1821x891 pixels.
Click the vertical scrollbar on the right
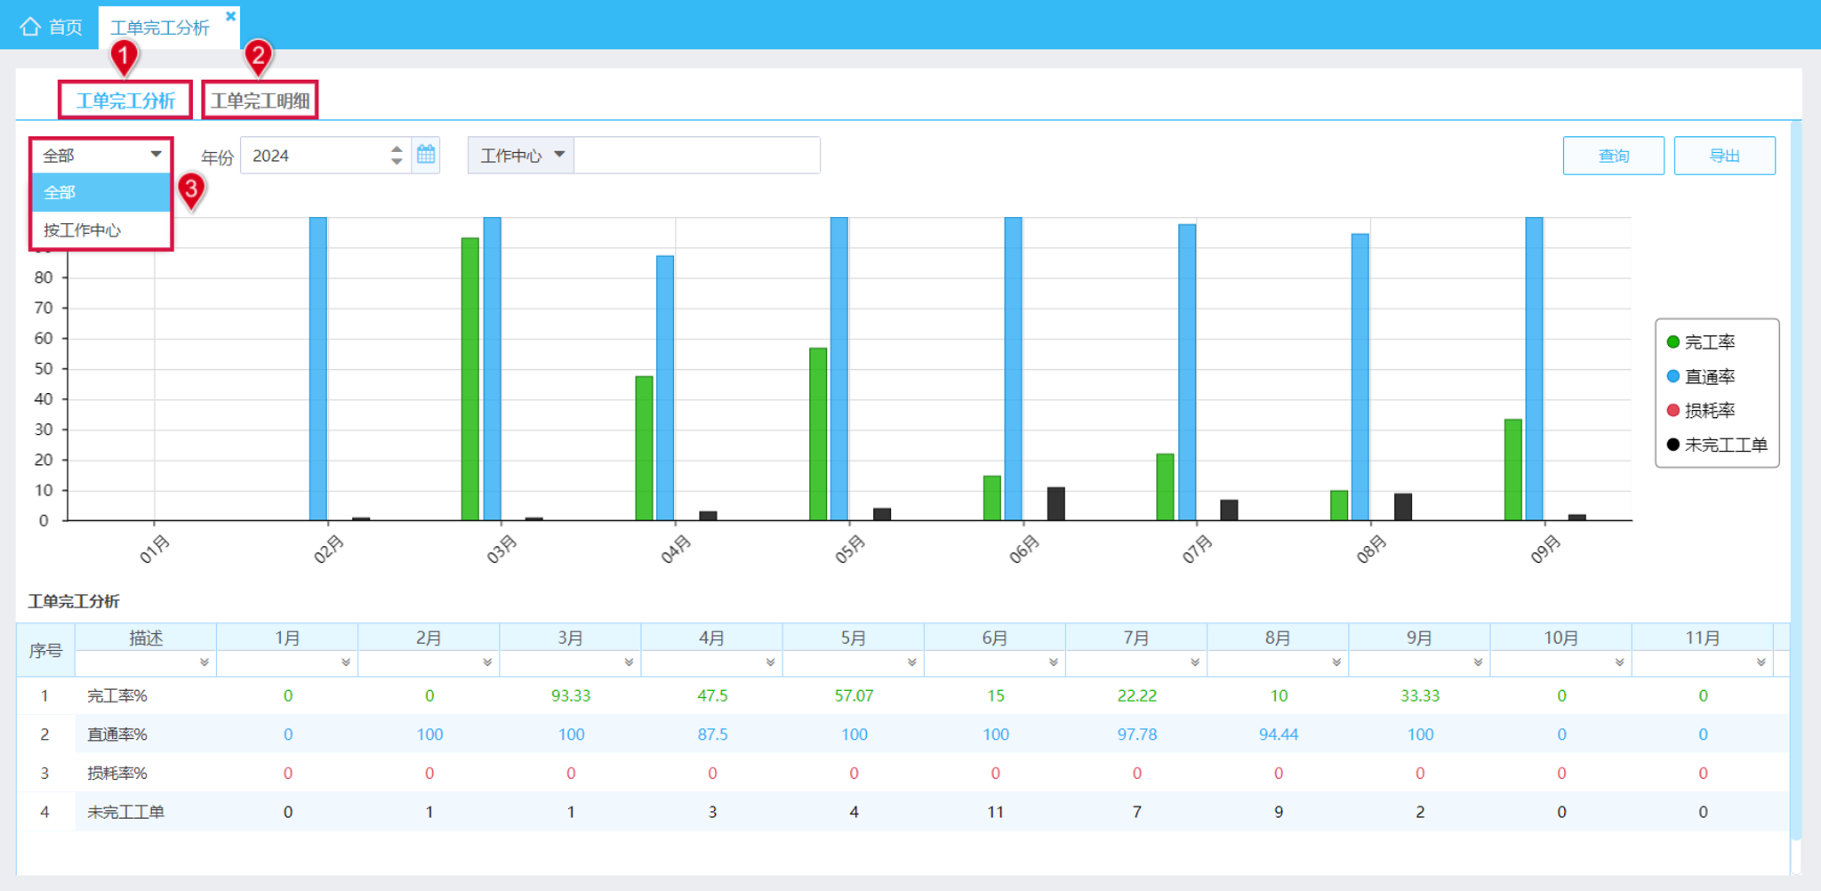point(1795,480)
